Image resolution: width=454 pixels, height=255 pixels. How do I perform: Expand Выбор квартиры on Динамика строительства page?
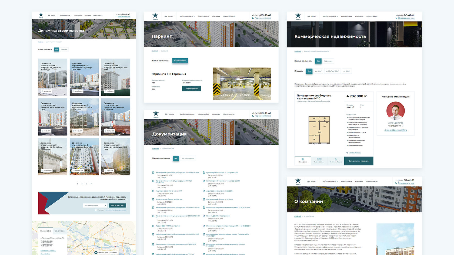(x=65, y=15)
